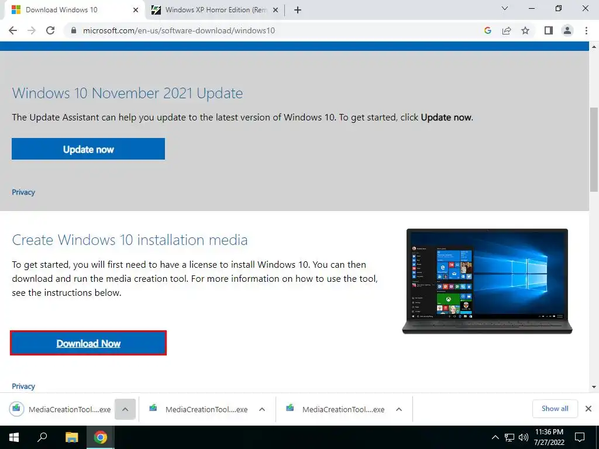
Task: Open Chrome's three-dot menu
Action: (586, 30)
